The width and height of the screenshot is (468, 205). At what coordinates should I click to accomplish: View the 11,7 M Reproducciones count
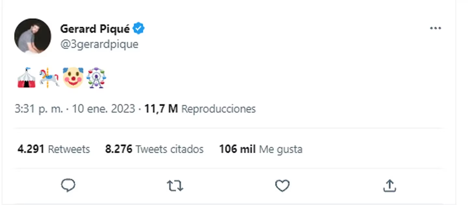click(x=200, y=109)
